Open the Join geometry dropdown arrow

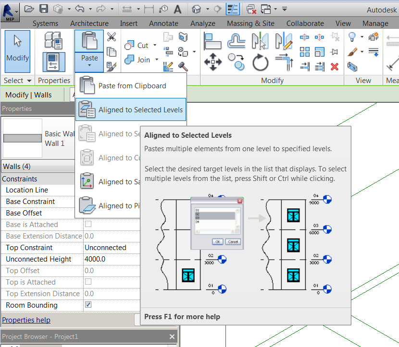click(157, 60)
